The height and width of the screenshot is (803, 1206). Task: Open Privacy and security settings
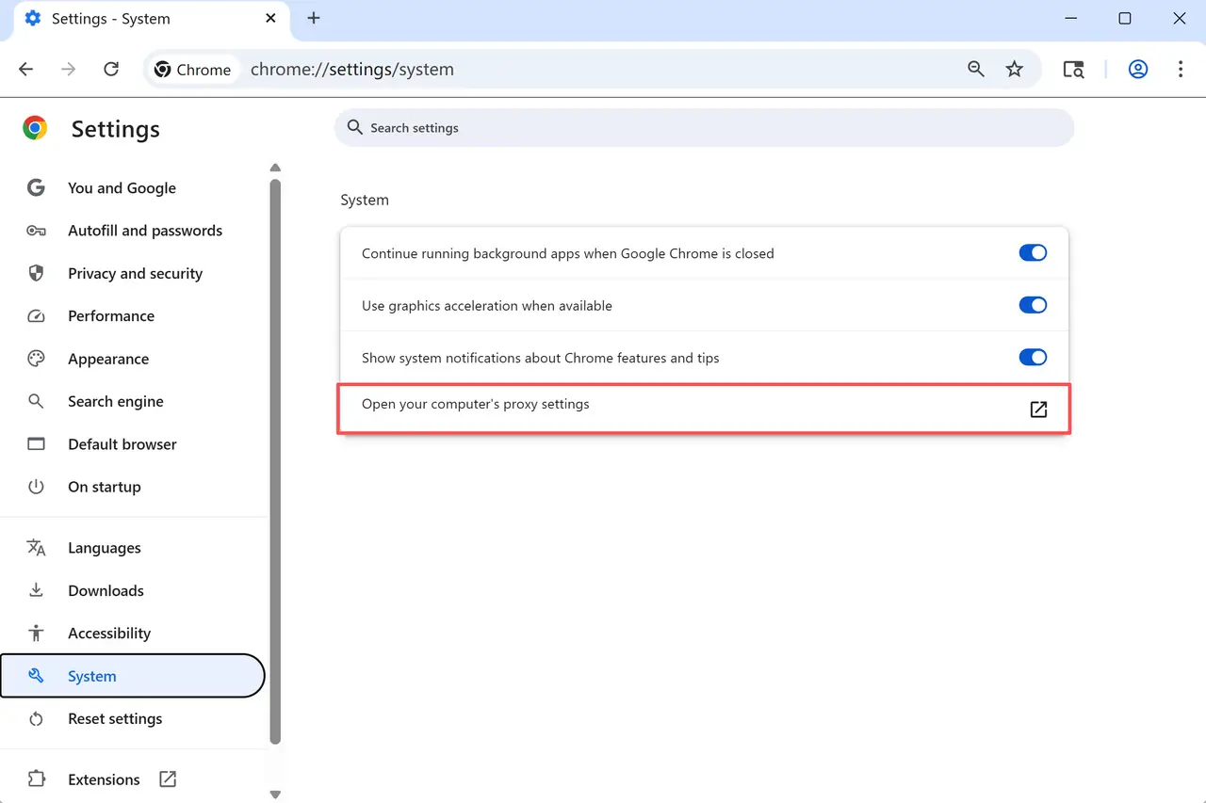(x=135, y=273)
